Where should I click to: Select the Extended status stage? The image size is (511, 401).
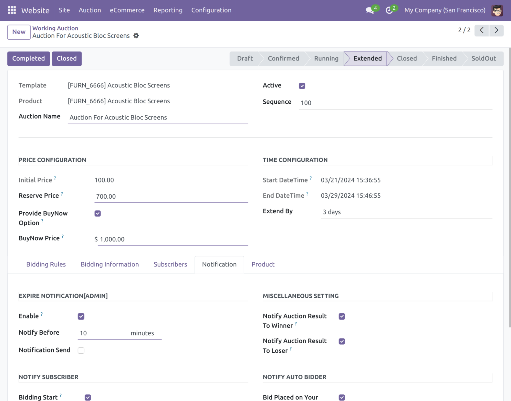click(x=368, y=59)
